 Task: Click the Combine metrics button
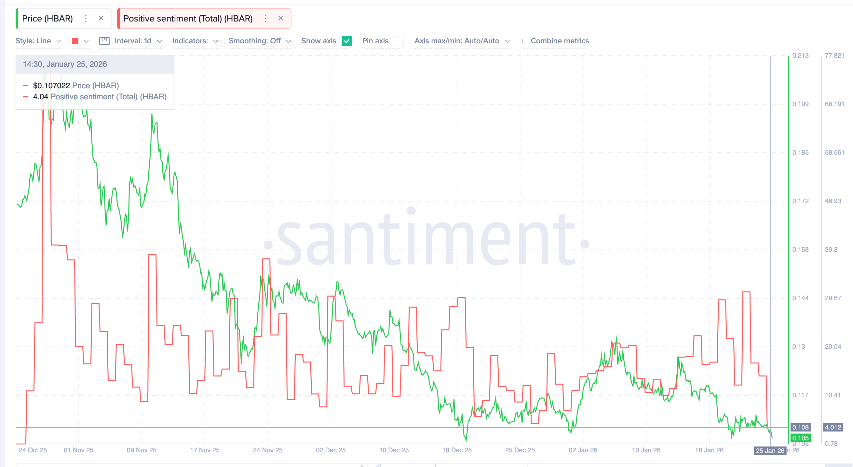[x=559, y=41]
